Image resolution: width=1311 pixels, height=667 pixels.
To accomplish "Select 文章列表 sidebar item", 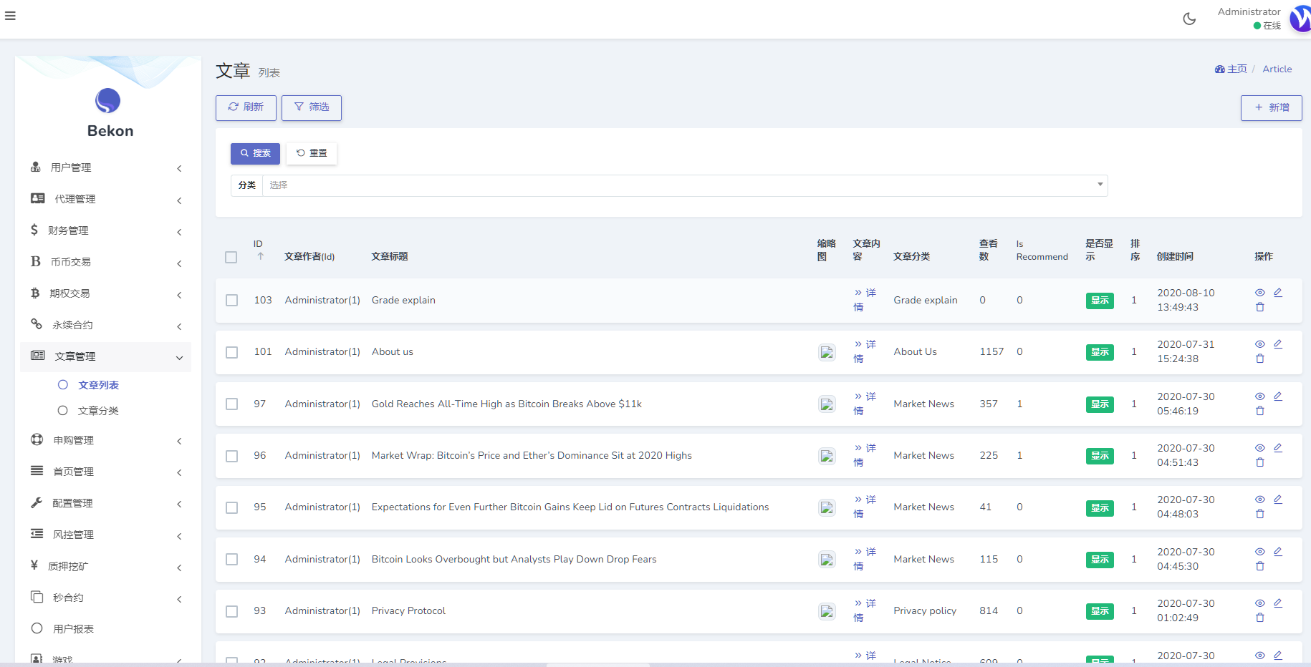I will (98, 385).
